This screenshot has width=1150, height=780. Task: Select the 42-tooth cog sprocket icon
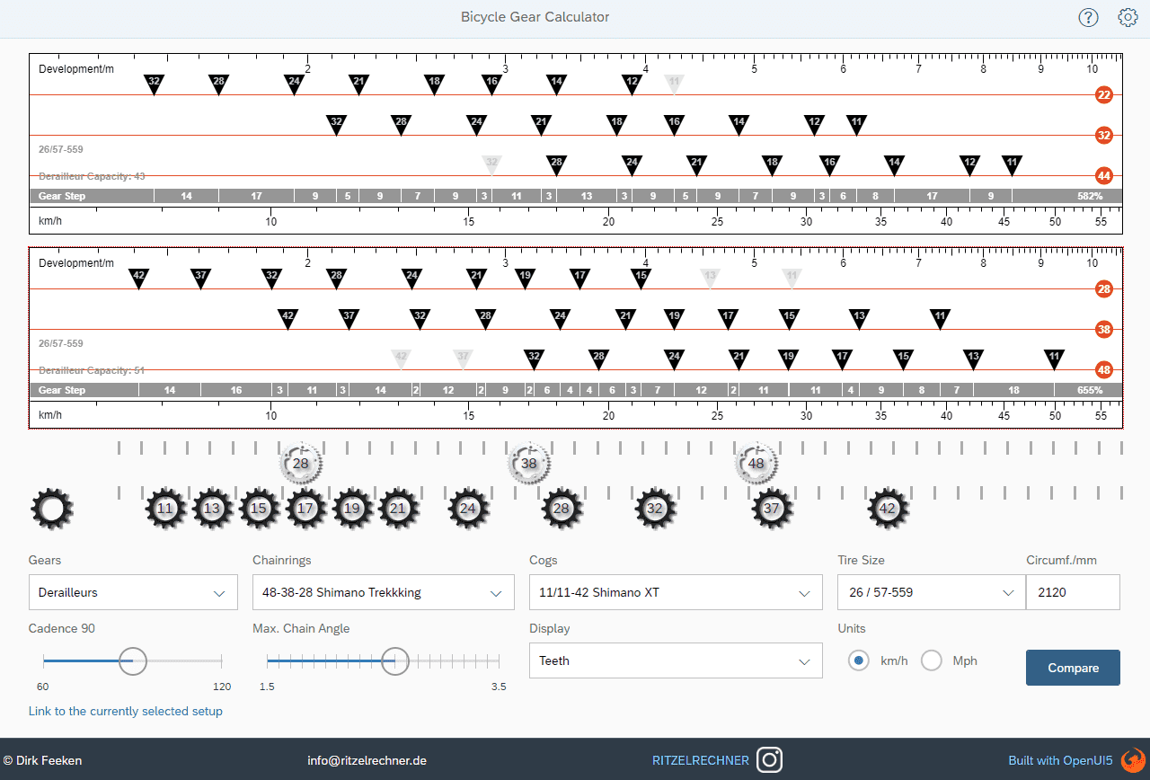(x=888, y=509)
